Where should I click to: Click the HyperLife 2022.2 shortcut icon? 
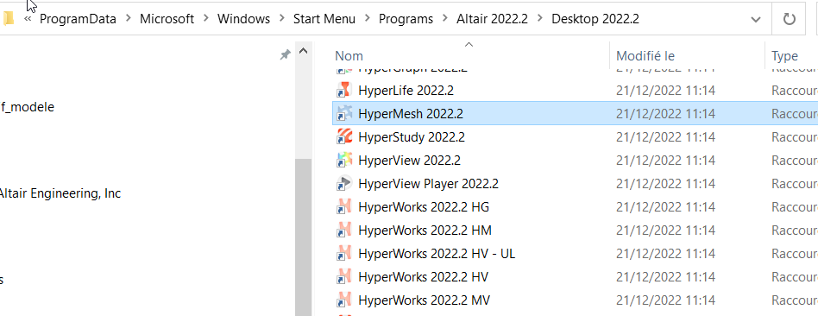click(x=343, y=91)
